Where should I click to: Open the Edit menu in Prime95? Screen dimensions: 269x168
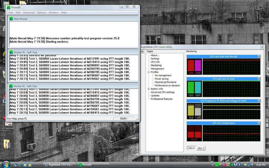coord(18,13)
